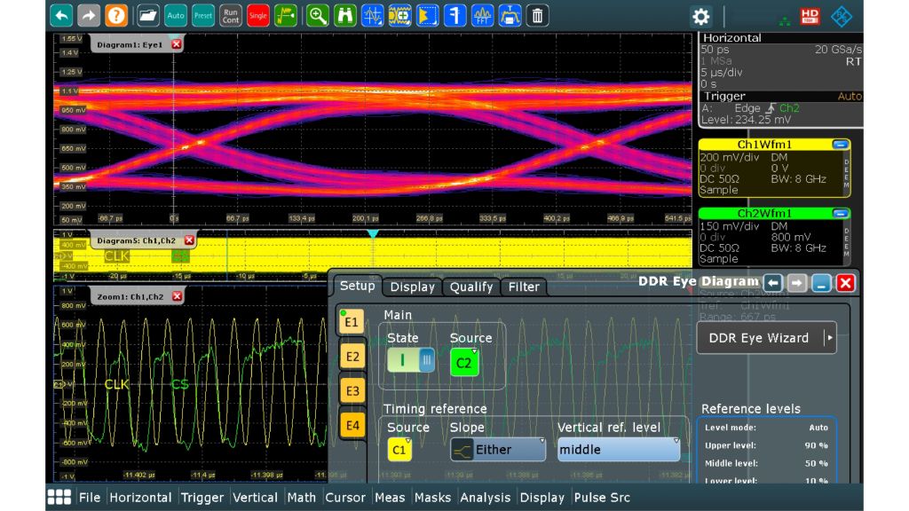The height and width of the screenshot is (511, 909).
Task: Activate the FFT toolbar icon
Action: coord(484,15)
